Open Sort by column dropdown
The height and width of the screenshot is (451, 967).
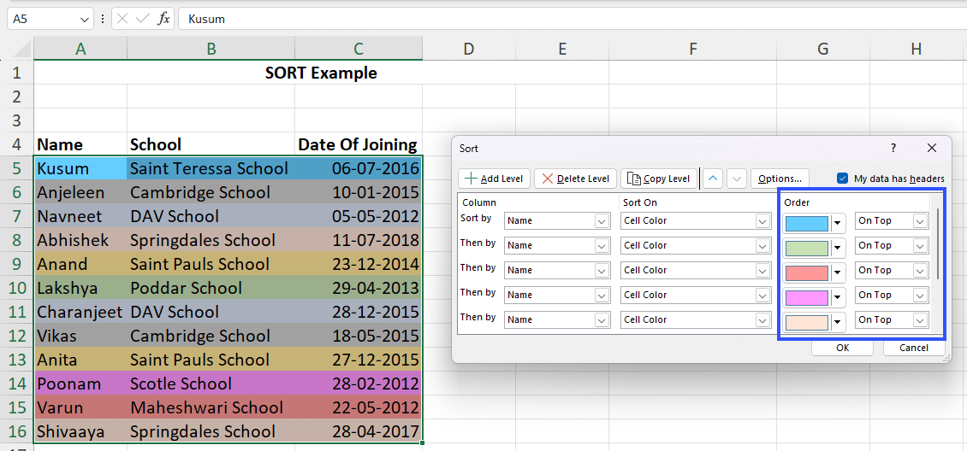(602, 221)
